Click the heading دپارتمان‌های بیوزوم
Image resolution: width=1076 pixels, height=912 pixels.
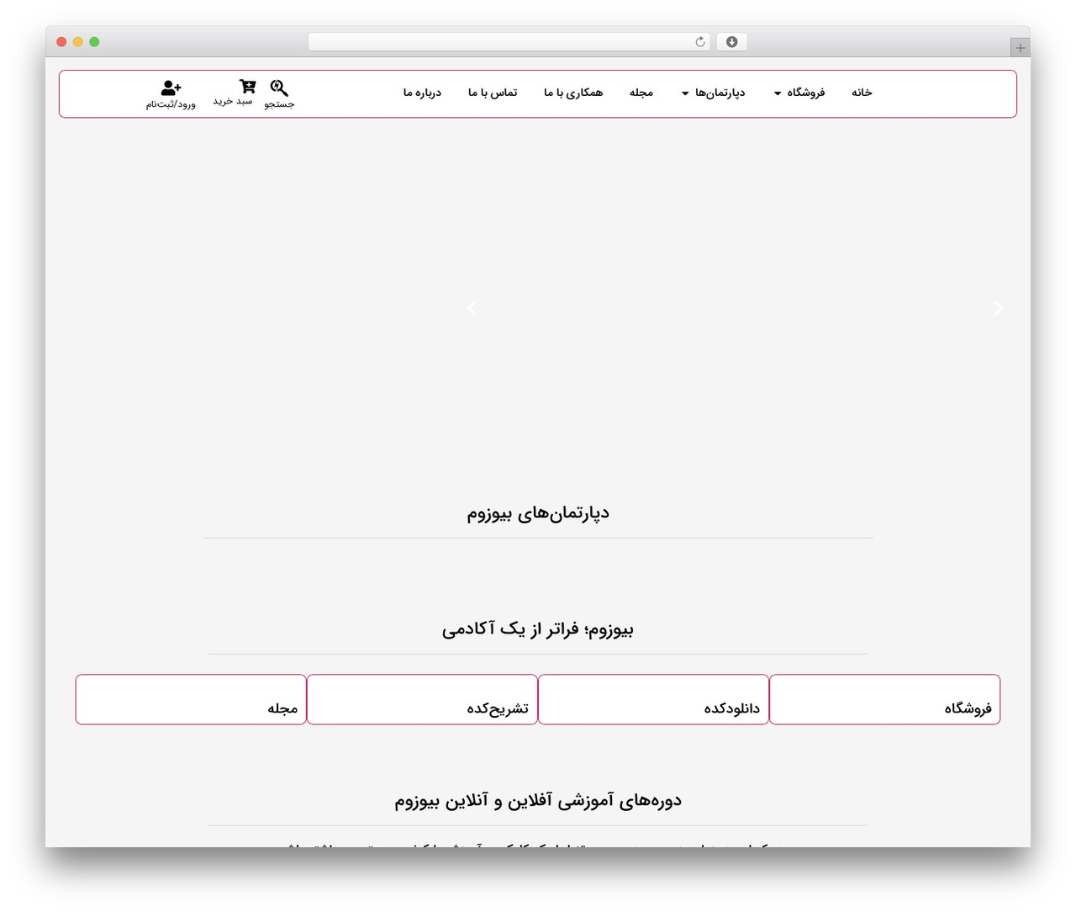pyautogui.click(x=538, y=513)
